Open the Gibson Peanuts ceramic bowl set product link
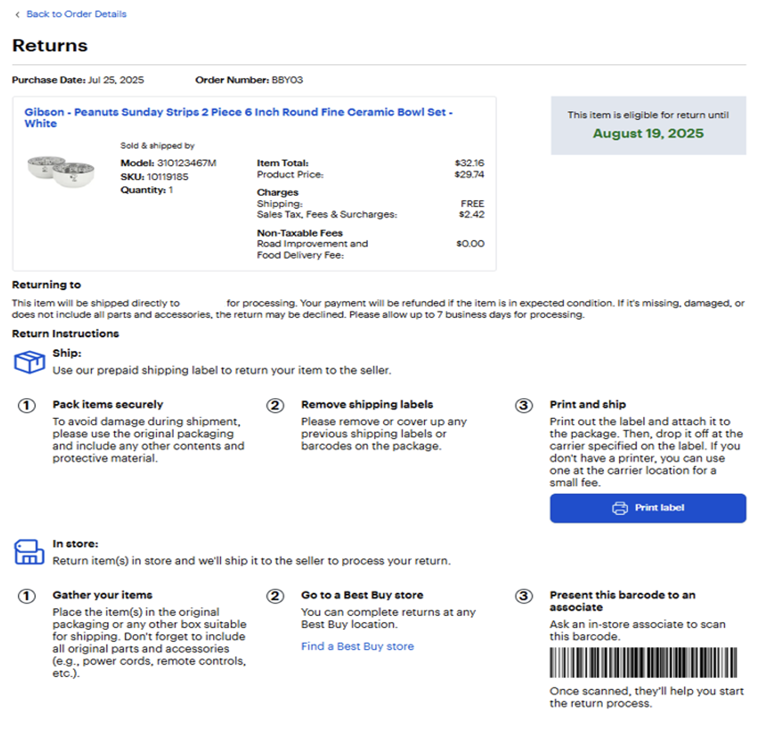This screenshot has height=730, width=760. pos(238,118)
